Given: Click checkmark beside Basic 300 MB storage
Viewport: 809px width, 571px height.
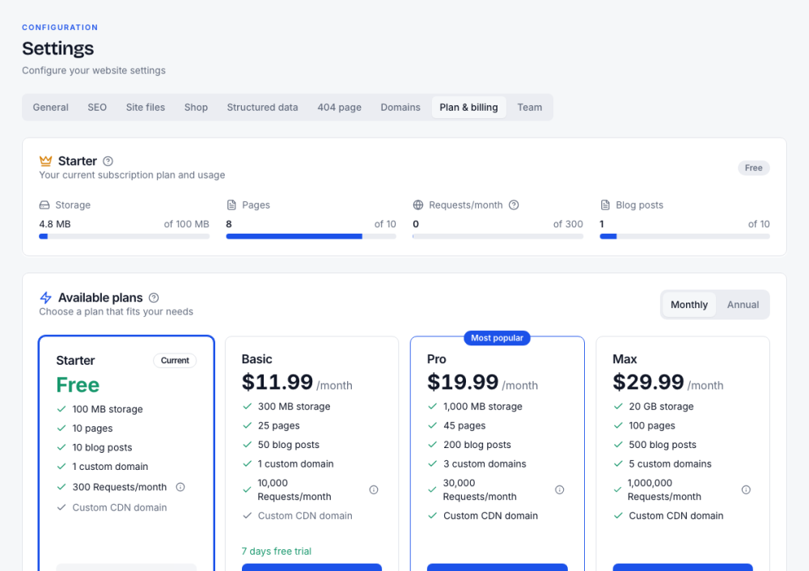Looking at the screenshot, I should point(247,407).
